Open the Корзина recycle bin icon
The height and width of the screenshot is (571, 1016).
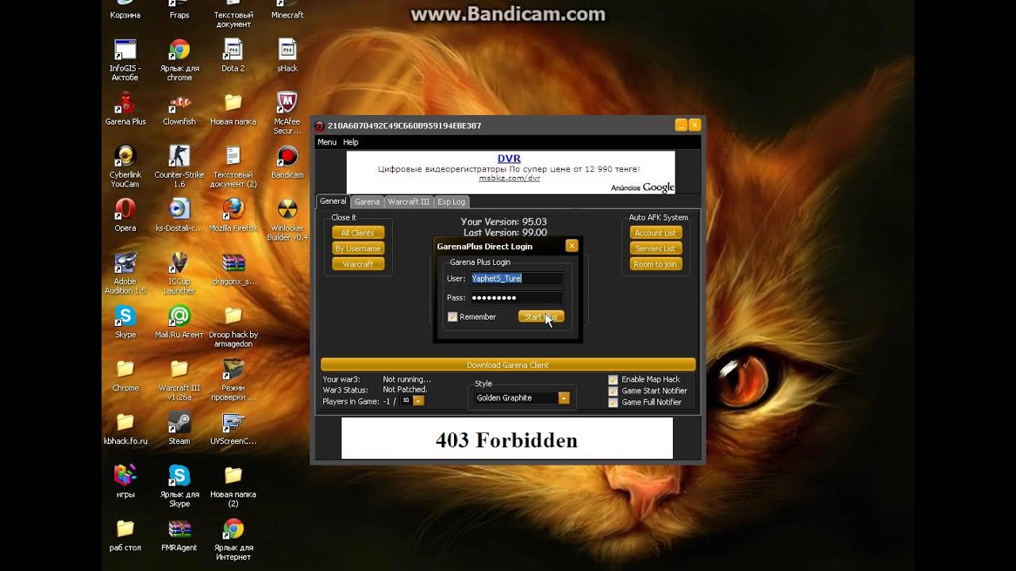pos(125,10)
